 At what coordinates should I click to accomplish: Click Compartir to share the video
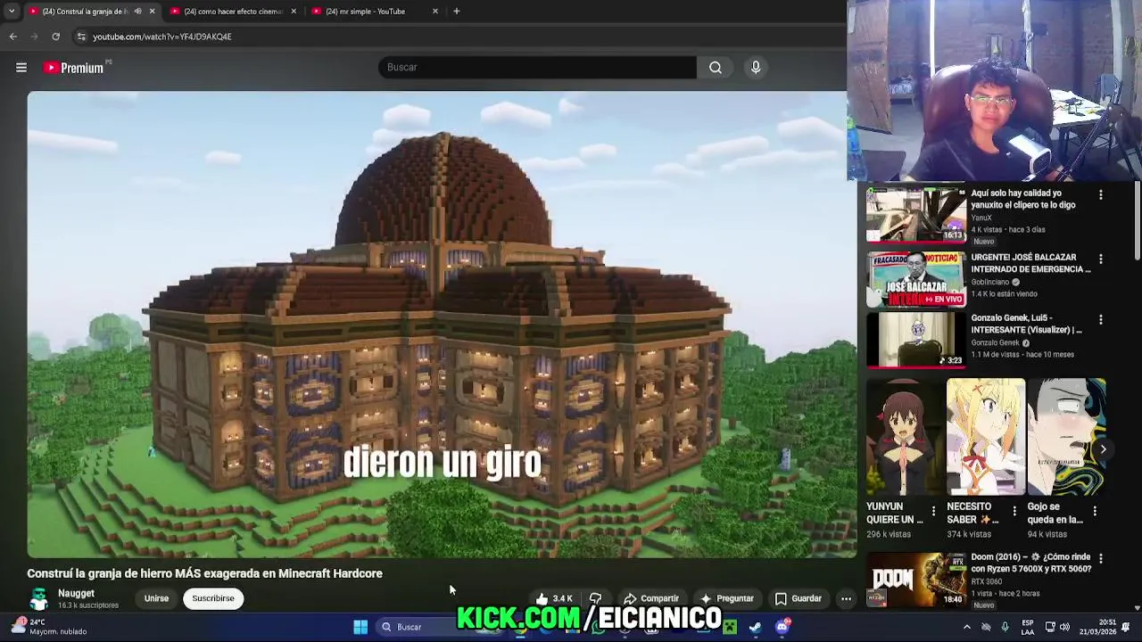[x=651, y=598]
